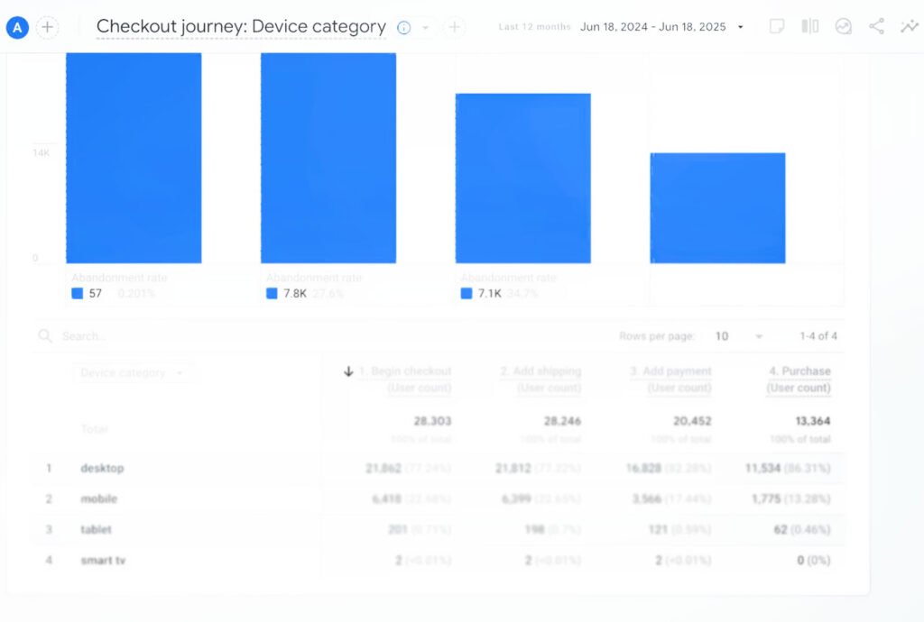Viewport: 924px width, 622px height.
Task: Click the 'desktop' row label
Action: click(x=102, y=469)
